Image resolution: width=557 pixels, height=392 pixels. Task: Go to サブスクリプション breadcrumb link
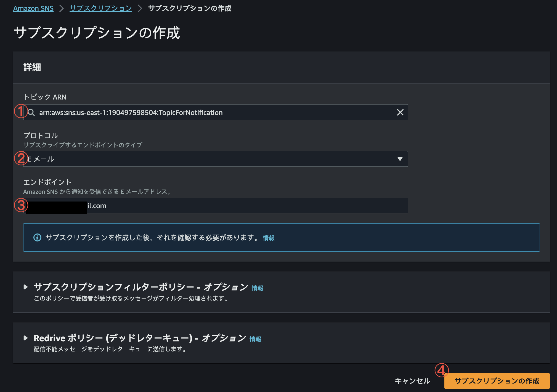(x=101, y=8)
